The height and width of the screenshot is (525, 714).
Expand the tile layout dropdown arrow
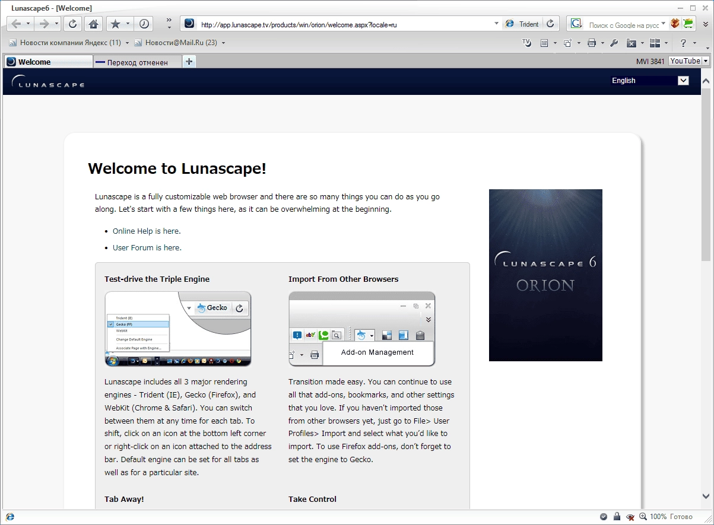[x=667, y=43]
